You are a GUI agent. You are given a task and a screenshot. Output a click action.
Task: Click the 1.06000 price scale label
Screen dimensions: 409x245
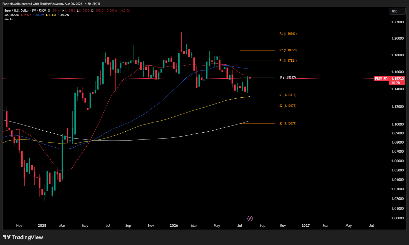click(397, 161)
